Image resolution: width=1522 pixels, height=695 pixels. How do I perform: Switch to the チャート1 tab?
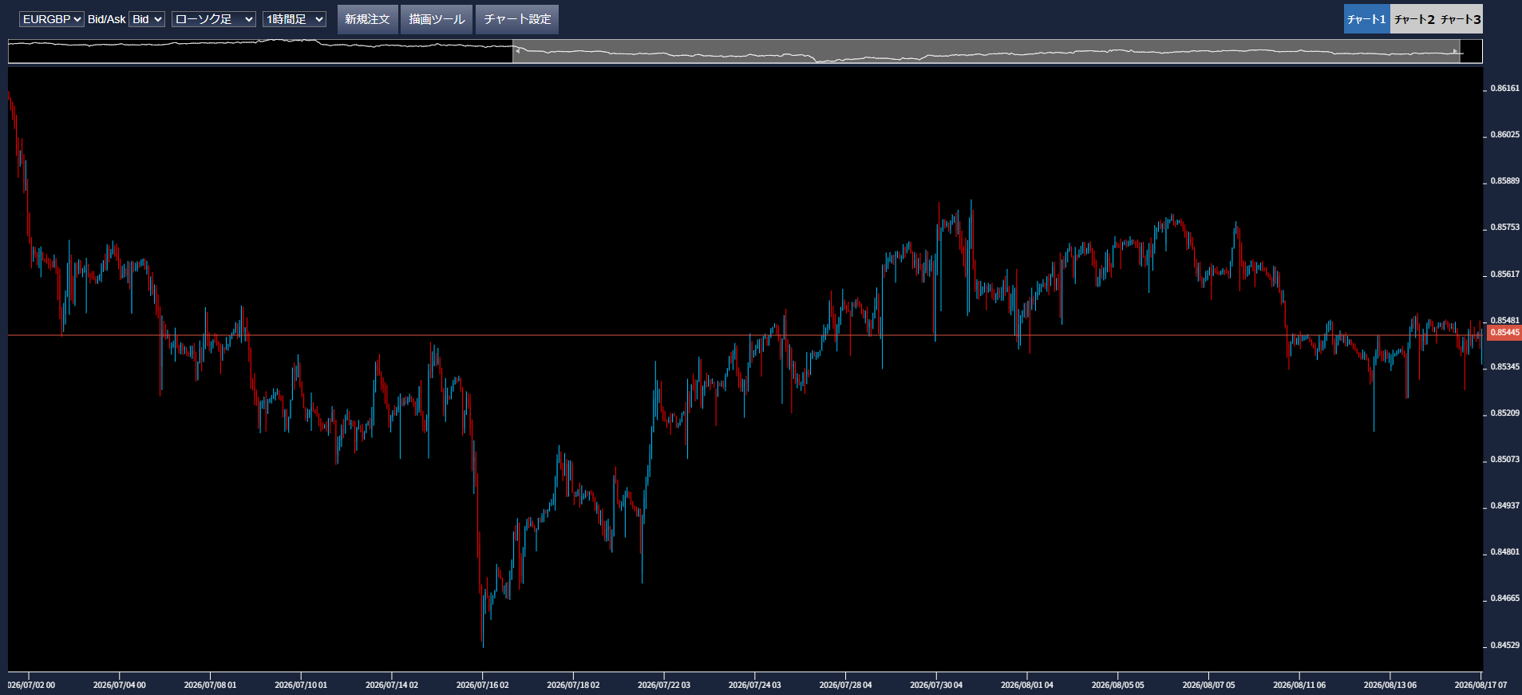coord(1366,19)
